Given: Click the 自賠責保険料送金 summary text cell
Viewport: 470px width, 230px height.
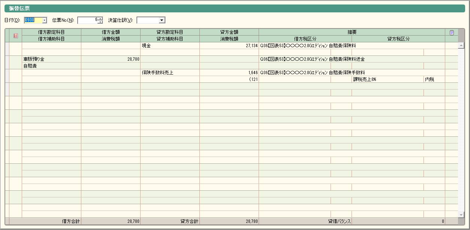Looking at the screenshot, I should point(352,59).
